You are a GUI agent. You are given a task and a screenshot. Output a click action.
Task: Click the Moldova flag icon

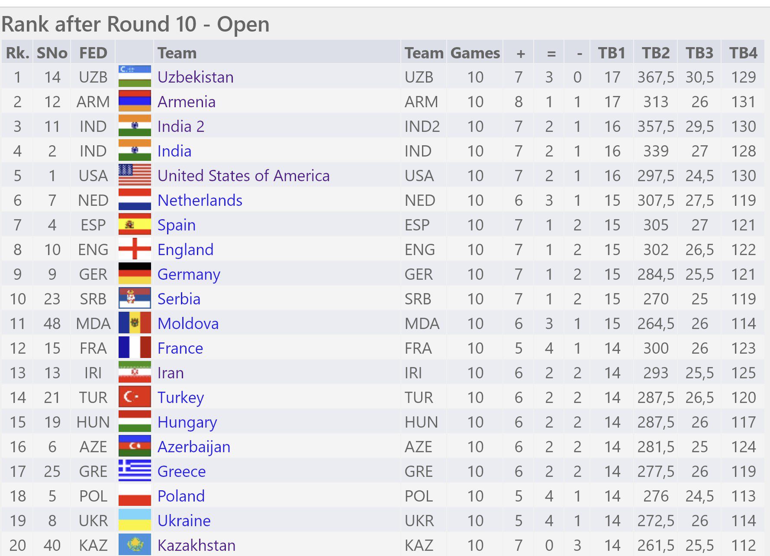click(135, 323)
